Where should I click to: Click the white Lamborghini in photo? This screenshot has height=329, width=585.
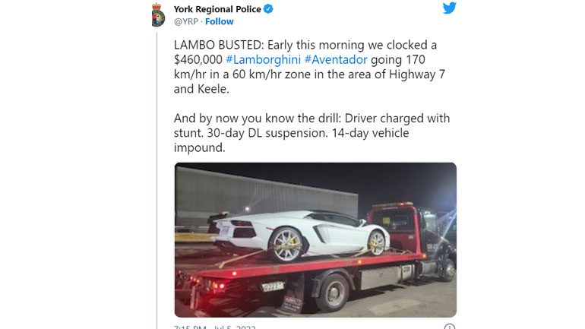click(302, 236)
